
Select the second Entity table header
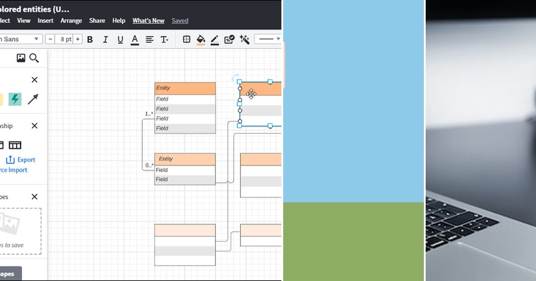pos(185,159)
